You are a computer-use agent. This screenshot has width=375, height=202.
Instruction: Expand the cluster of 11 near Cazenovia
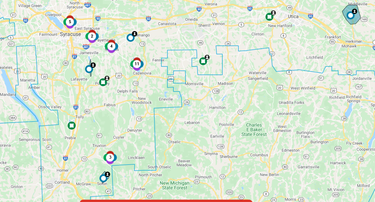[x=137, y=64]
